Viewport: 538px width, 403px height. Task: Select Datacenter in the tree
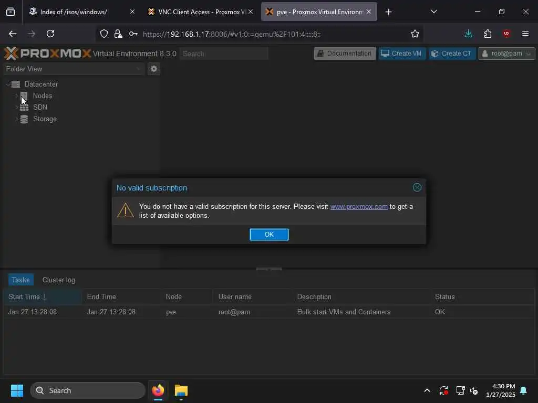click(41, 84)
